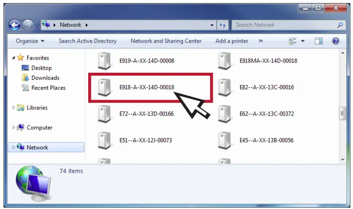Select the E72--A-XX-13D-00166 label
The image size is (353, 209).
click(146, 114)
